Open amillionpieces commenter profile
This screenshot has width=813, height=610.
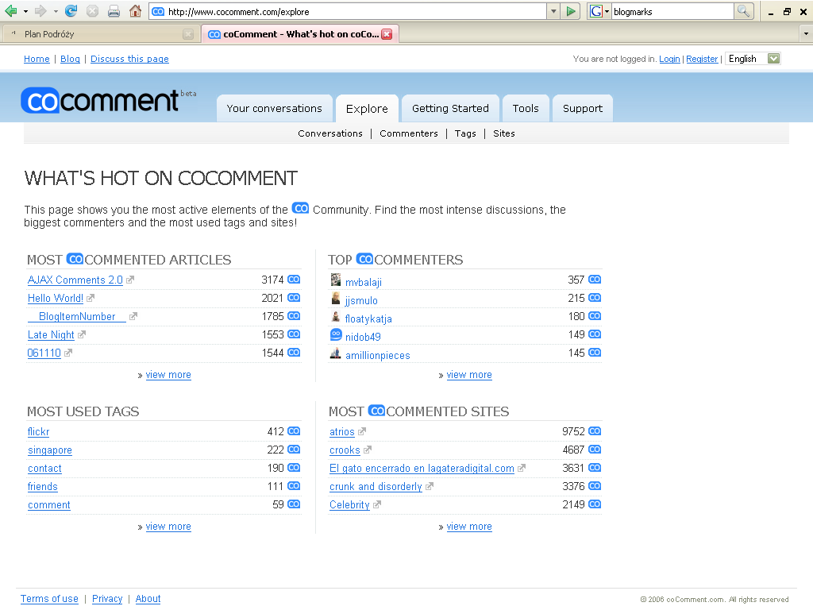377,355
